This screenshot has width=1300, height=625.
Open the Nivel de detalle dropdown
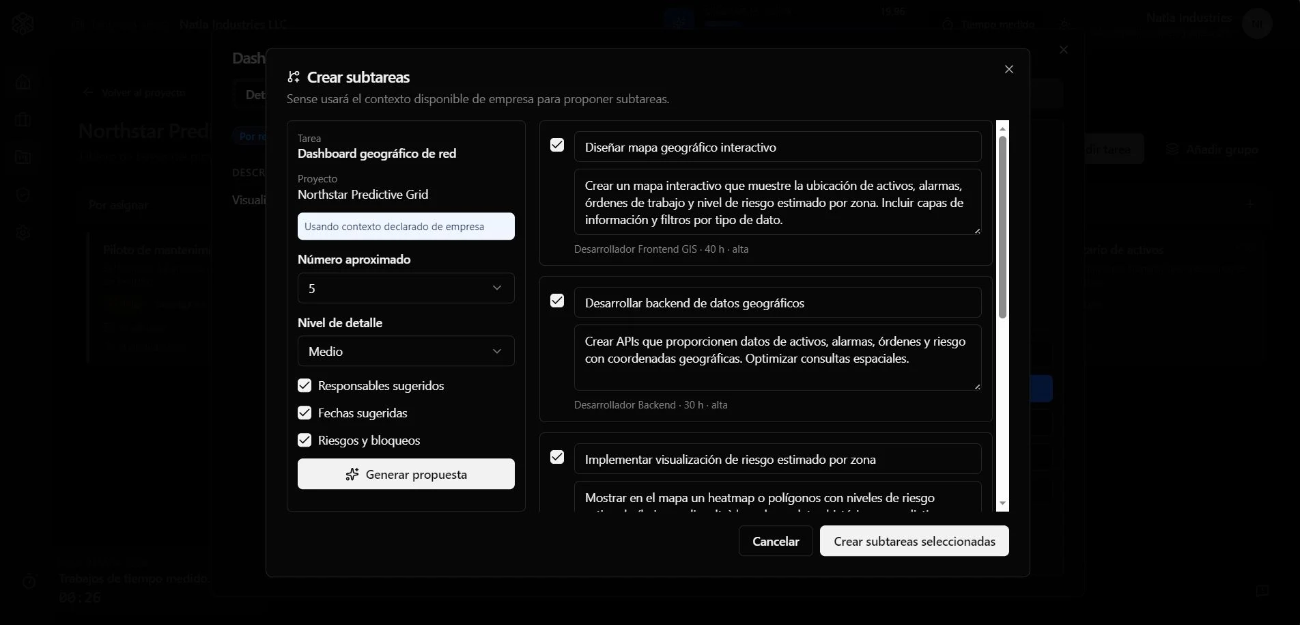[x=406, y=351]
